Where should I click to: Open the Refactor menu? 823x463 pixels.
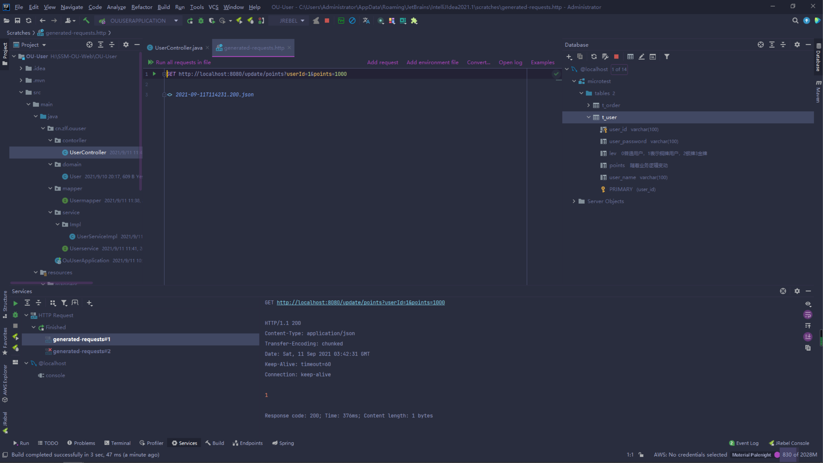(x=141, y=7)
